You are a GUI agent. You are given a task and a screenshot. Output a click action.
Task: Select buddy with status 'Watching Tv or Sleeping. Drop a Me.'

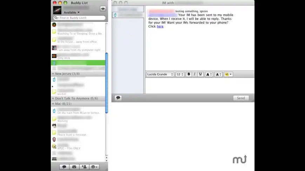[78, 31]
